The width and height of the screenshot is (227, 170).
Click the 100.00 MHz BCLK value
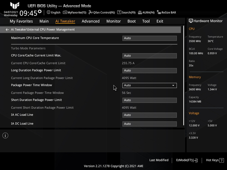click(196, 54)
